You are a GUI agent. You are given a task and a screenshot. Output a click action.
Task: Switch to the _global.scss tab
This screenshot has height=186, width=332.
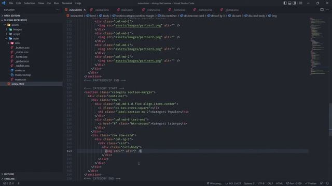230,10
